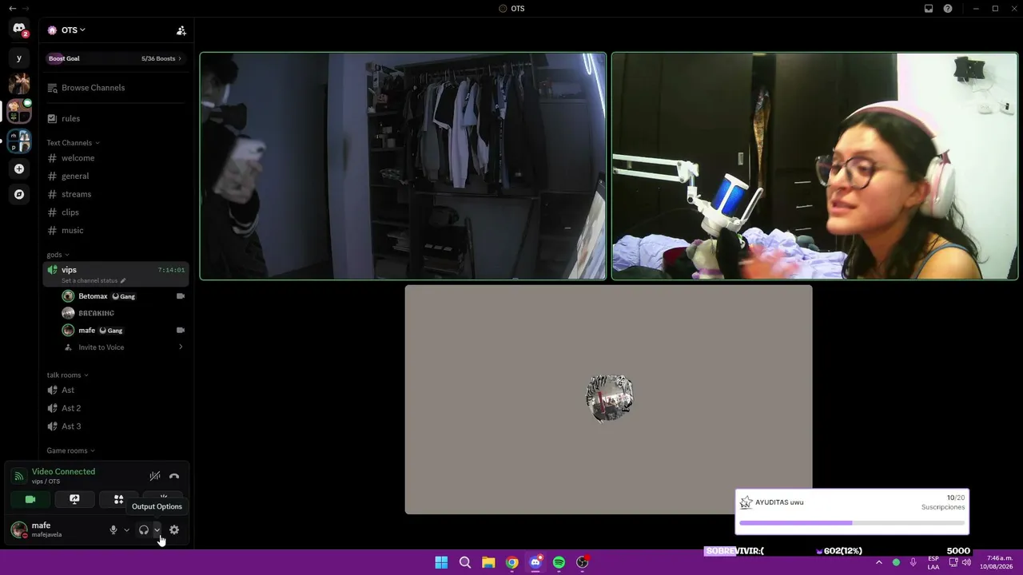The width and height of the screenshot is (1023, 575).
Task: Open taskbar Search
Action: click(x=464, y=562)
